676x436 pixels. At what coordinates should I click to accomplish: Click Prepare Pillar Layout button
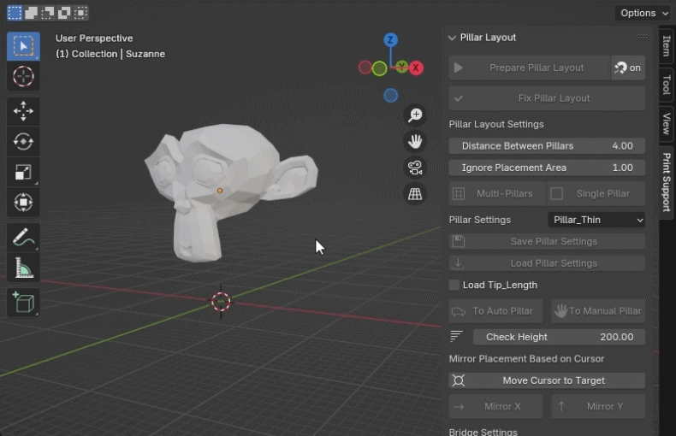[530, 68]
